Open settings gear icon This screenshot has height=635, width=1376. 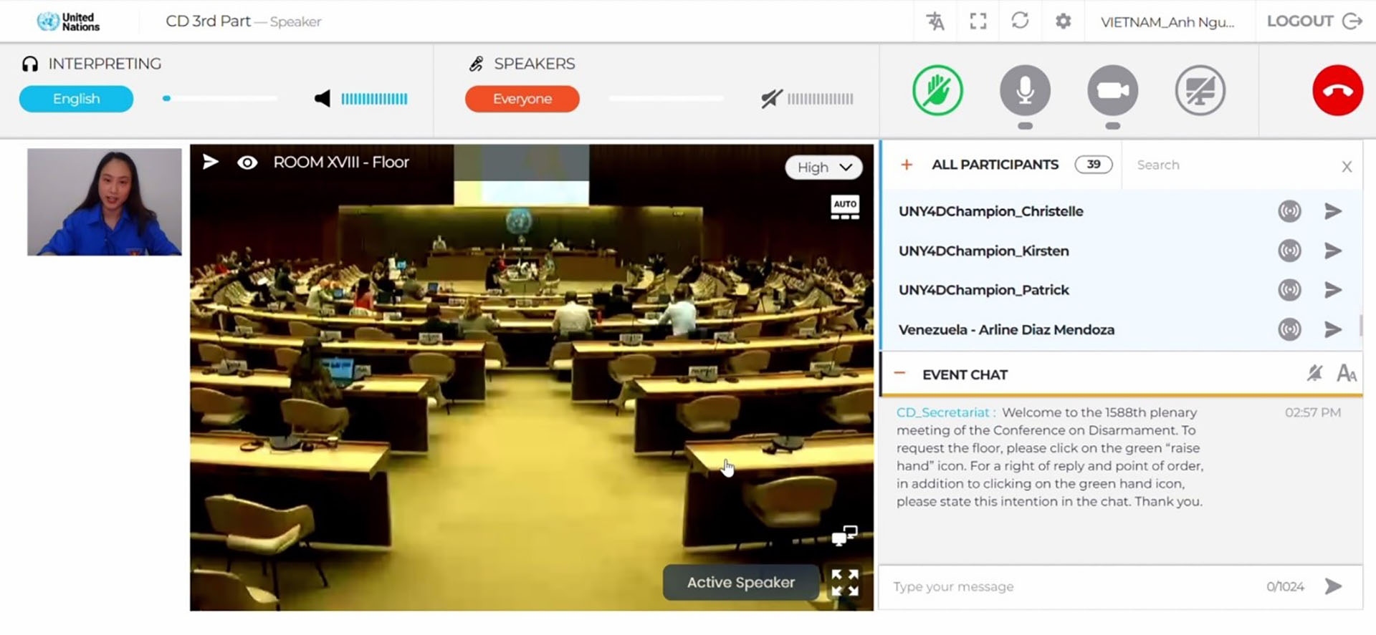1064,21
